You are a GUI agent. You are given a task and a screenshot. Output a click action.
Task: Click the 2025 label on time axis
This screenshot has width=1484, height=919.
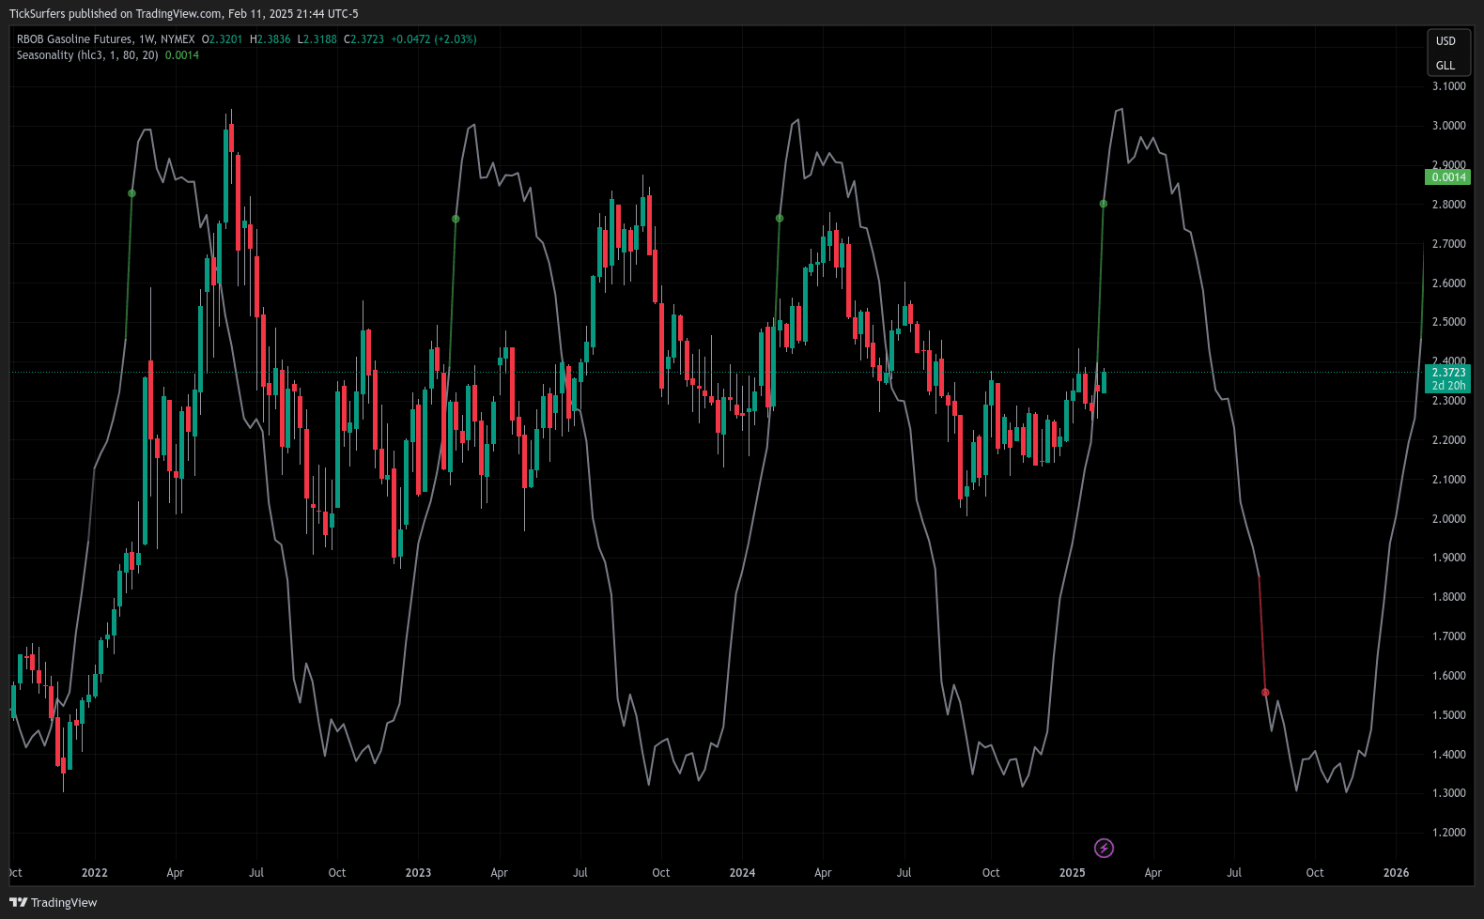[x=1072, y=873]
